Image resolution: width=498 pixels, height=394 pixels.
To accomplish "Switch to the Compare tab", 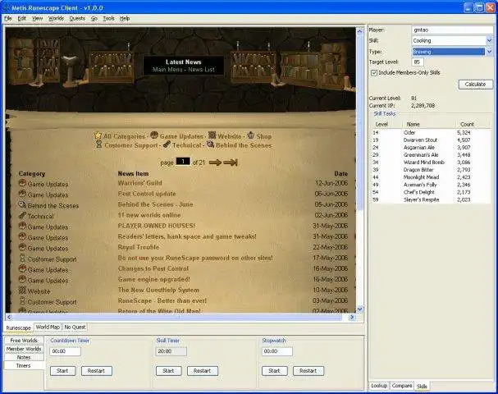I will pyautogui.click(x=402, y=386).
